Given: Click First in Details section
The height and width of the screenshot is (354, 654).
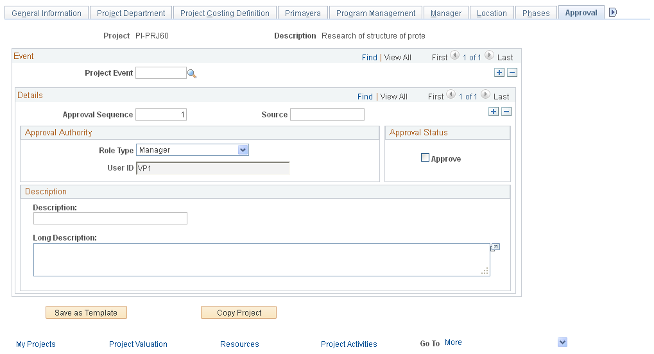Looking at the screenshot, I should 436,97.
